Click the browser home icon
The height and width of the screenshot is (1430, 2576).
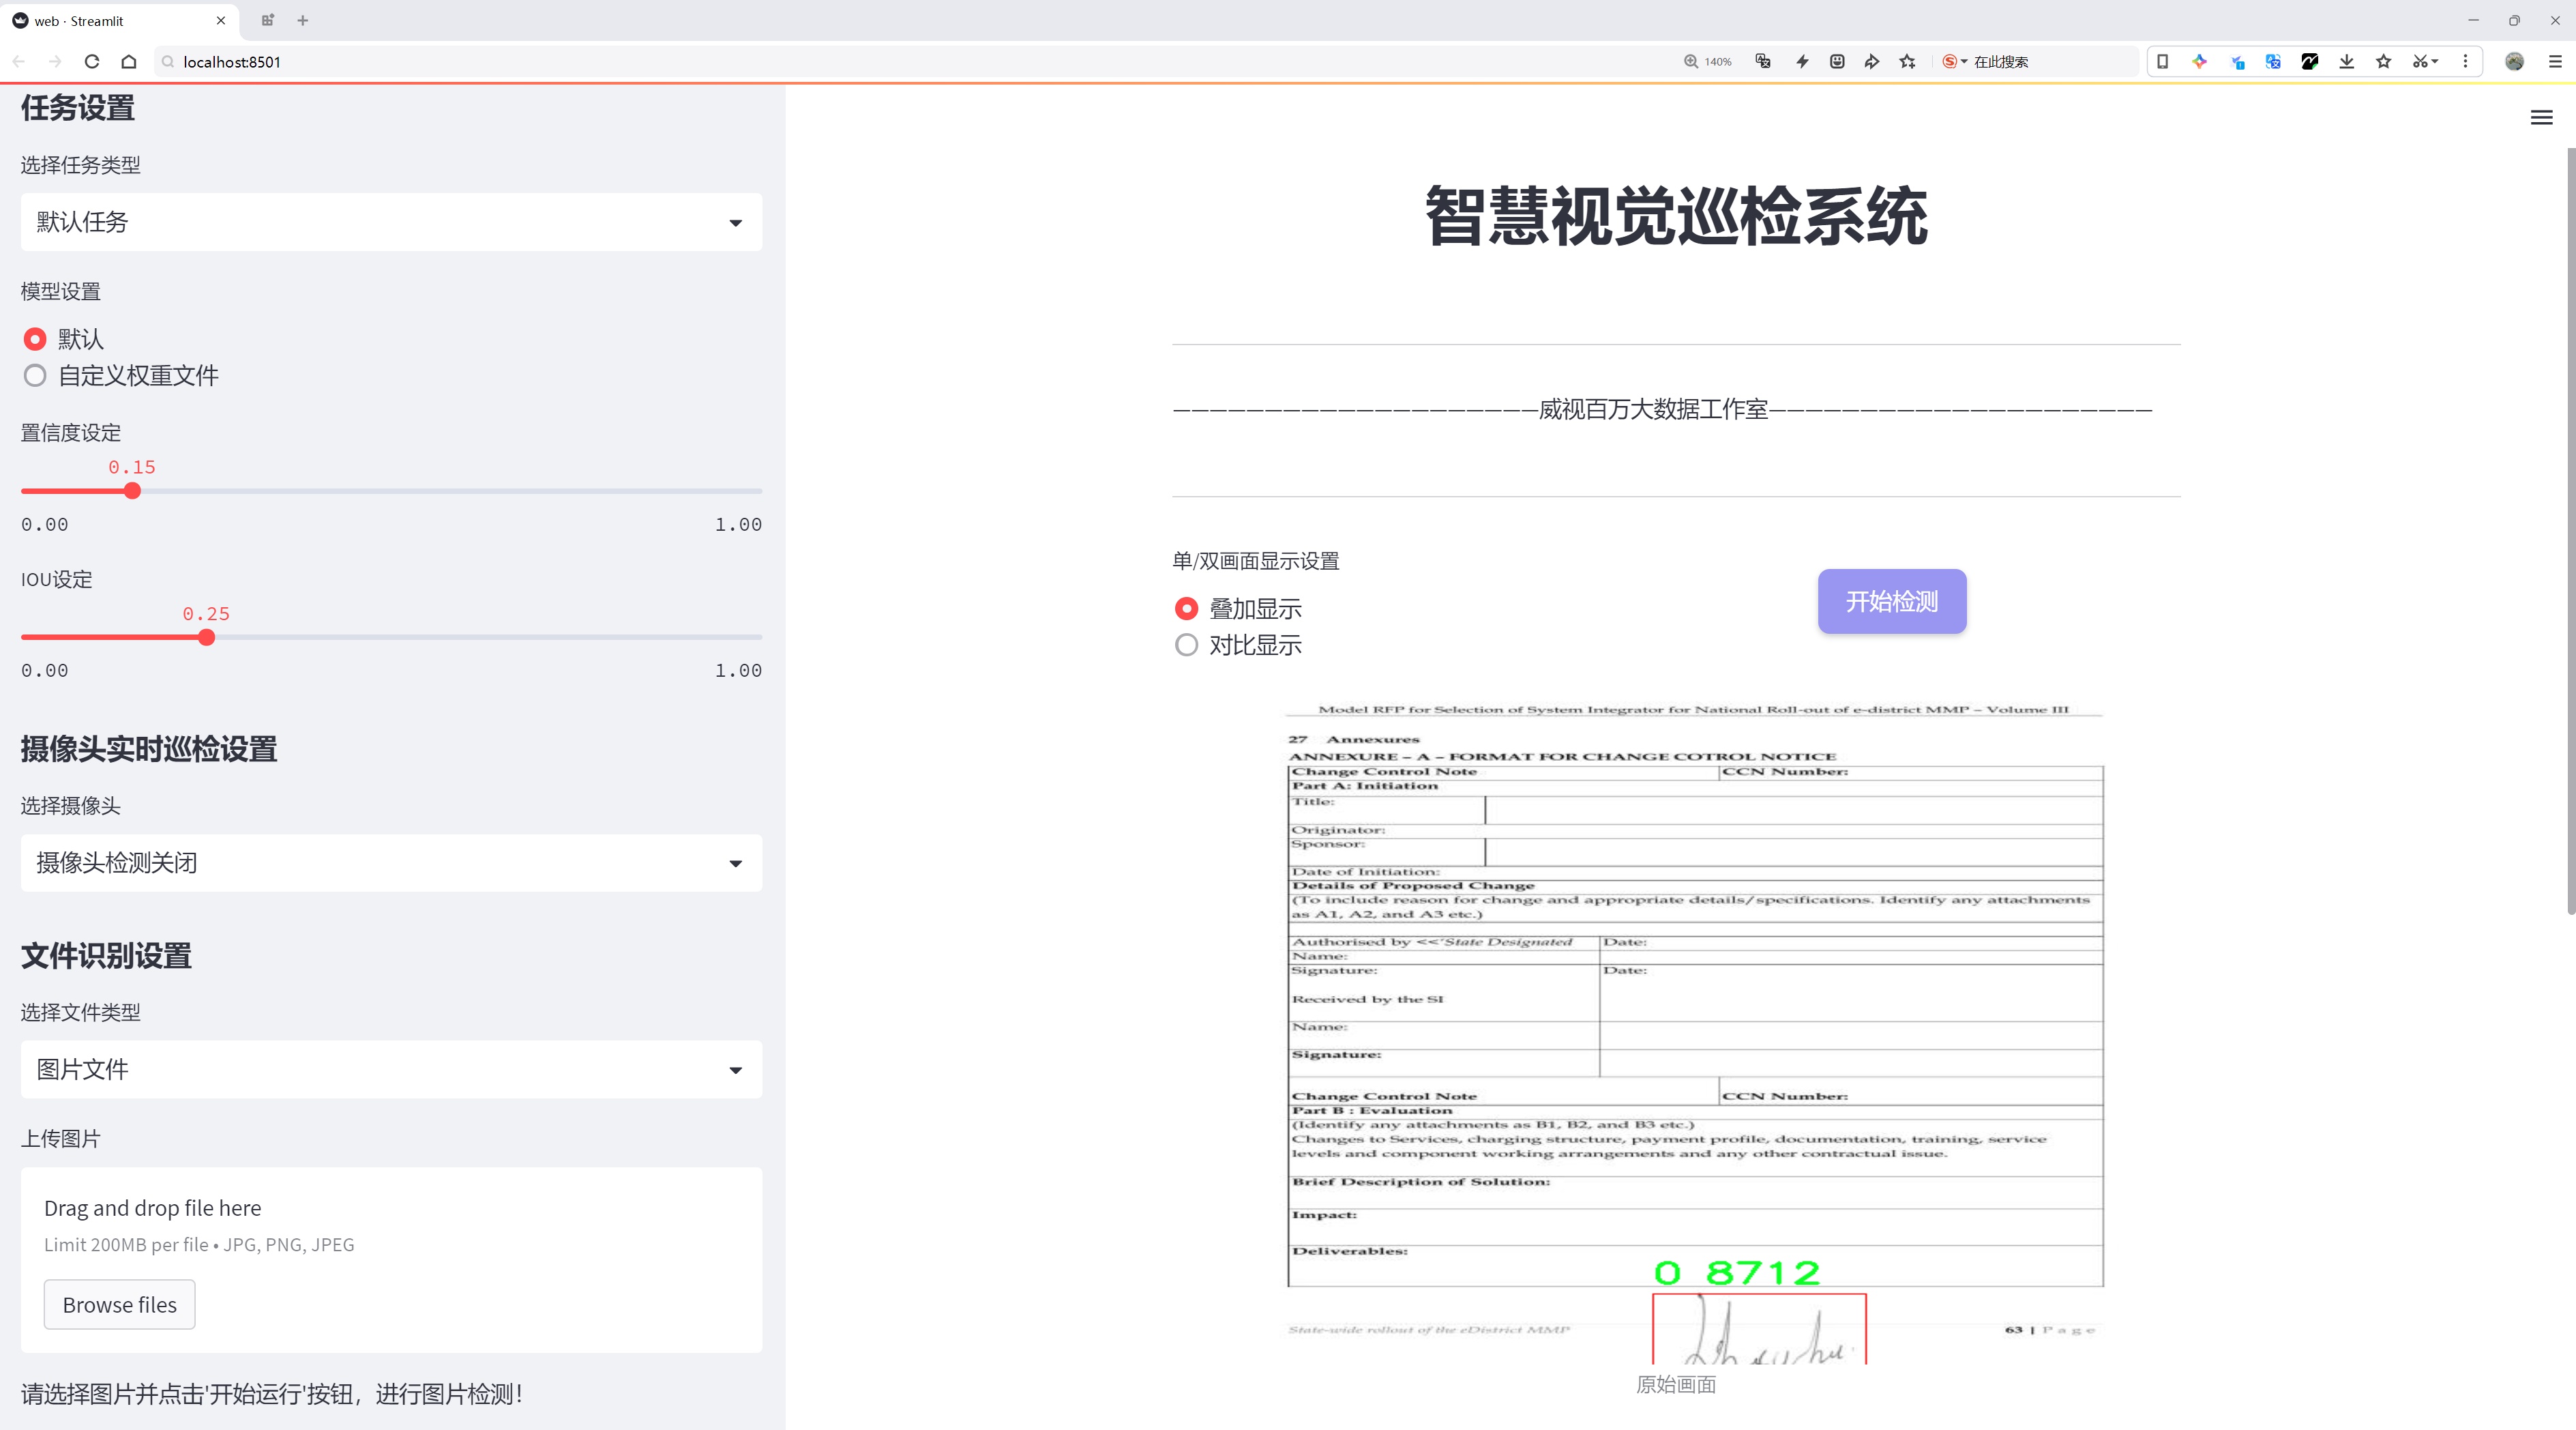coord(129,62)
